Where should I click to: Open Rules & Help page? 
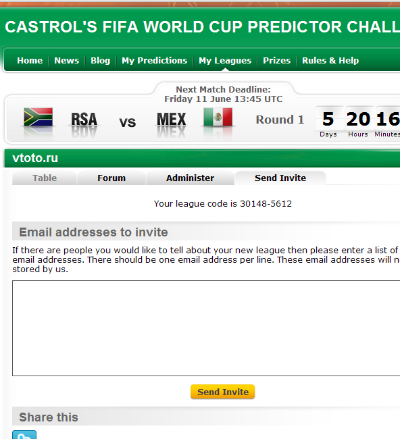tap(330, 61)
